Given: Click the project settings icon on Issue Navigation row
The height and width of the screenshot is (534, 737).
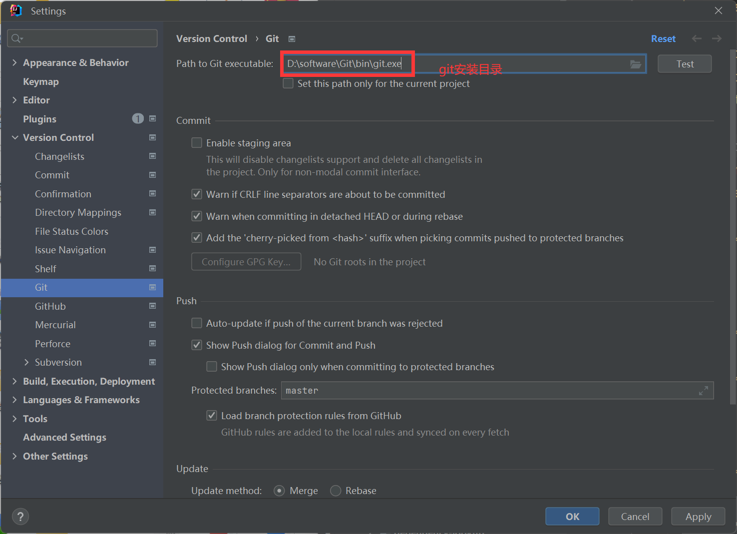Looking at the screenshot, I should pyautogui.click(x=153, y=250).
